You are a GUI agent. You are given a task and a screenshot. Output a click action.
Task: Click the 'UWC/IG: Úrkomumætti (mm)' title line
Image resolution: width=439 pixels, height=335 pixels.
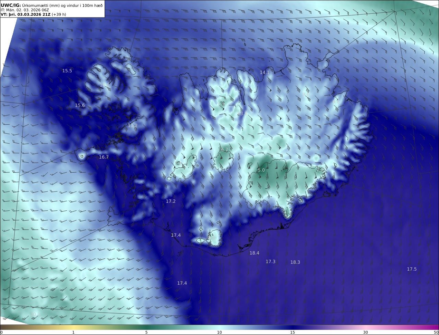[x=52, y=5]
